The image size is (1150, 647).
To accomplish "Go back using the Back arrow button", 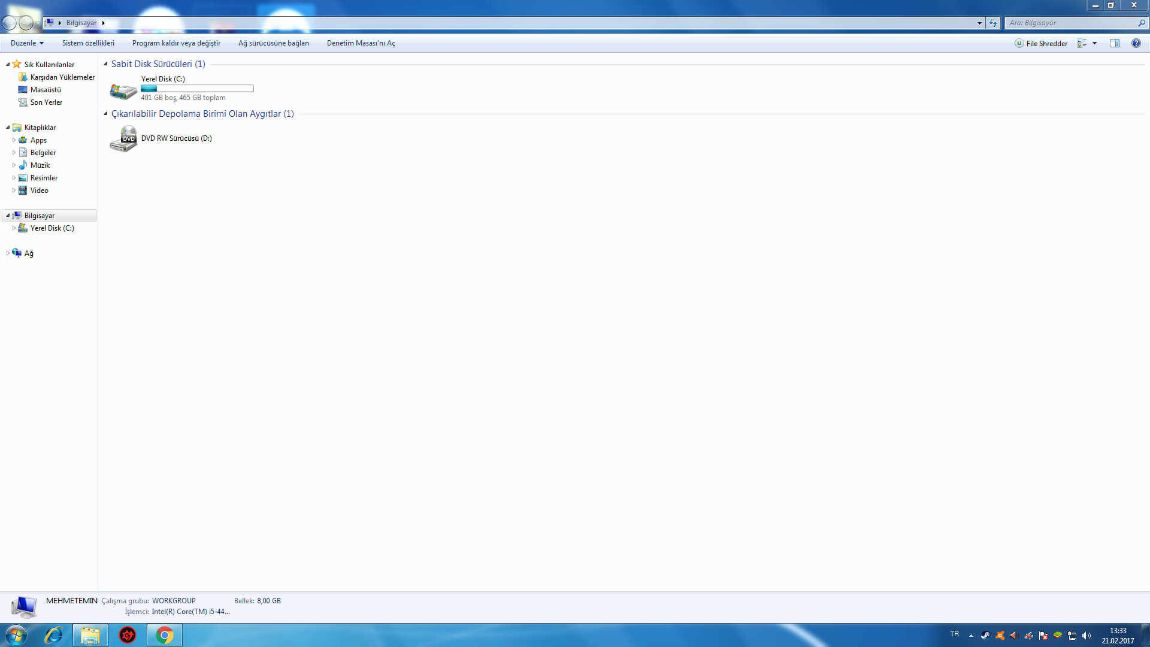I will click(10, 23).
